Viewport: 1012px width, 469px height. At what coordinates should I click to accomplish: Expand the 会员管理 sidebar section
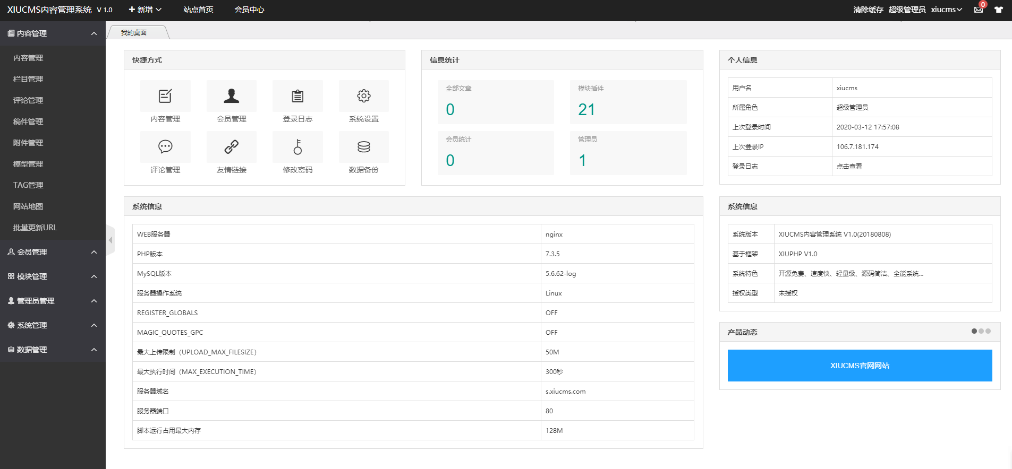click(x=52, y=252)
